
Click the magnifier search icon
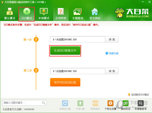click(x=43, y=103)
